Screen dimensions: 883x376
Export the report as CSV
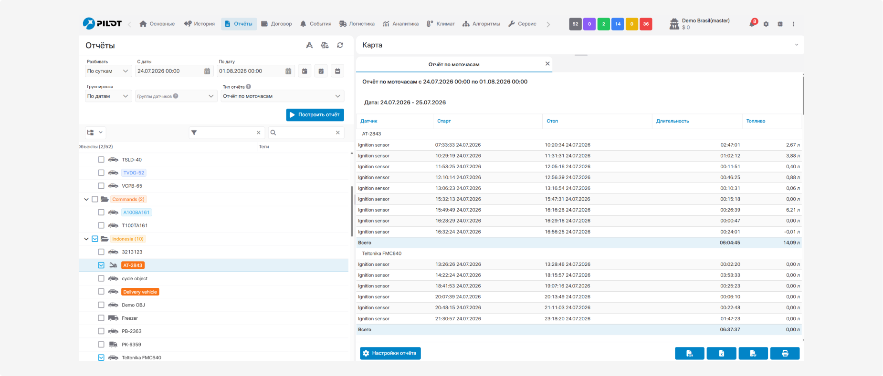689,353
